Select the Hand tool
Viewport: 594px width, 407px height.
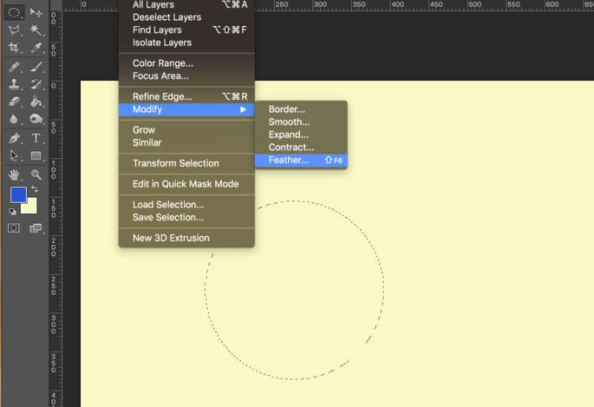point(13,175)
